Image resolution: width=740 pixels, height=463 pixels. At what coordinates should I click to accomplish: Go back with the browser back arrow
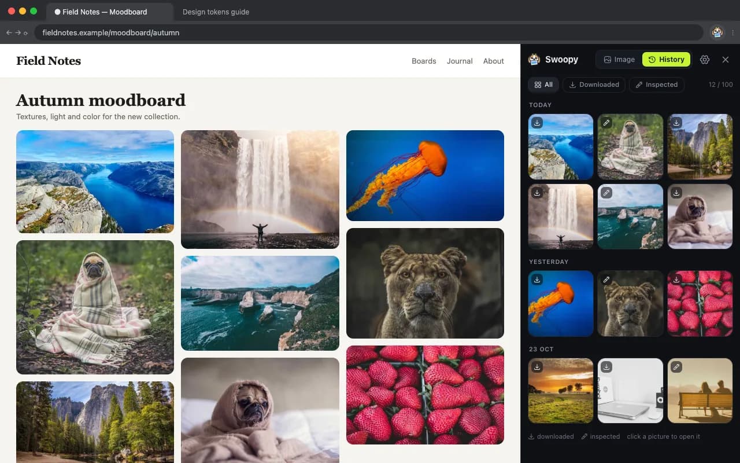coord(9,33)
